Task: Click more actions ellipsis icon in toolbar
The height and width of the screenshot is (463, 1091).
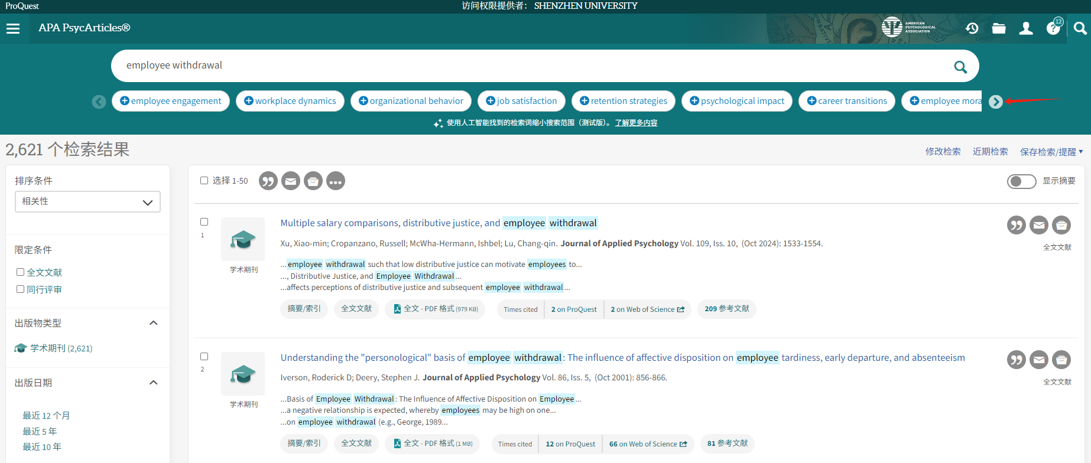Action: [x=336, y=181]
